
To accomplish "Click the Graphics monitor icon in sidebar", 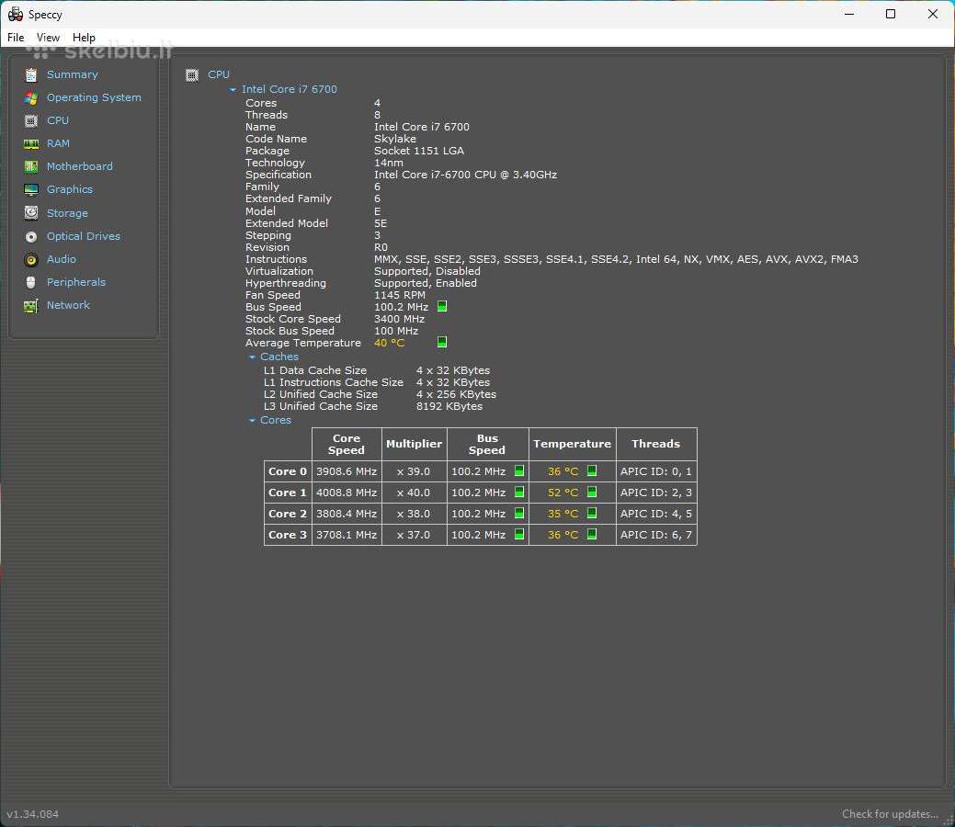I will [31, 190].
